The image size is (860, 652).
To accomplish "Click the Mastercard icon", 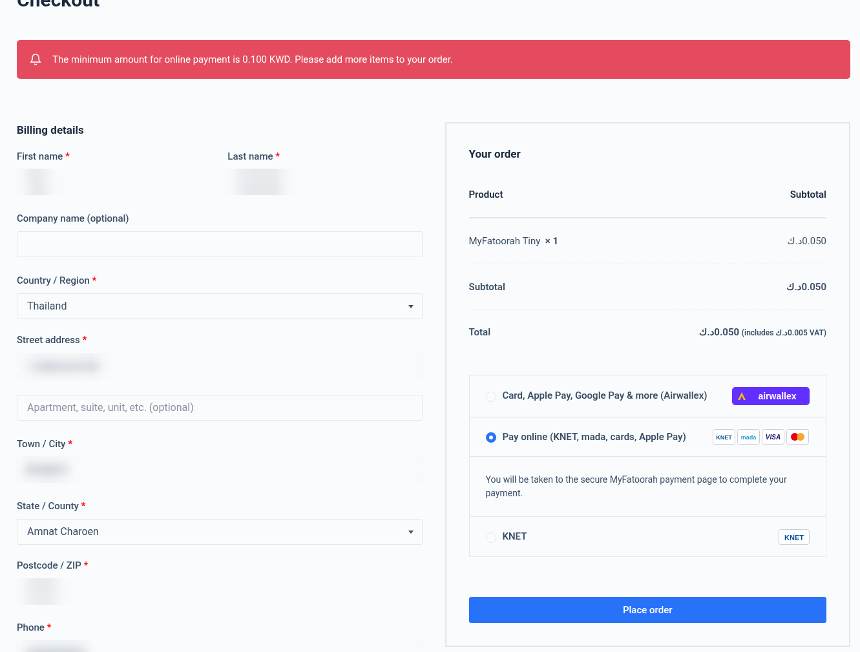I will 797,437.
